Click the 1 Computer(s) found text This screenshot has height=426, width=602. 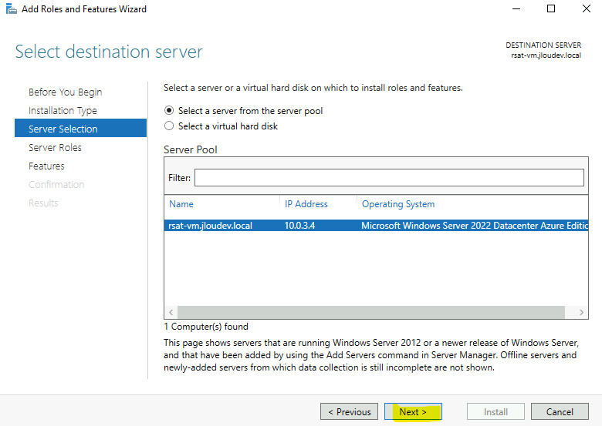pyautogui.click(x=206, y=327)
